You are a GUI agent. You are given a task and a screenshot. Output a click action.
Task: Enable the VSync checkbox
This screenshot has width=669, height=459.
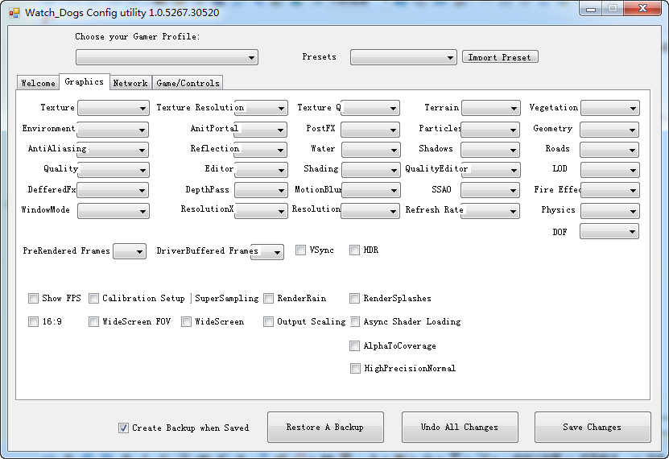click(x=301, y=250)
